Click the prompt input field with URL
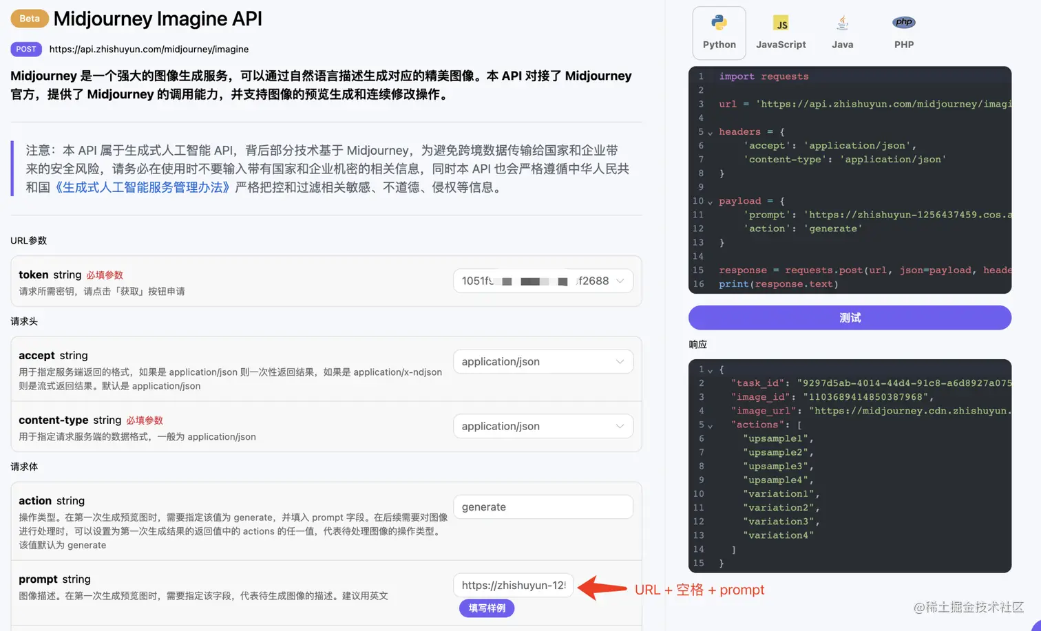The height and width of the screenshot is (631, 1041). tap(513, 586)
